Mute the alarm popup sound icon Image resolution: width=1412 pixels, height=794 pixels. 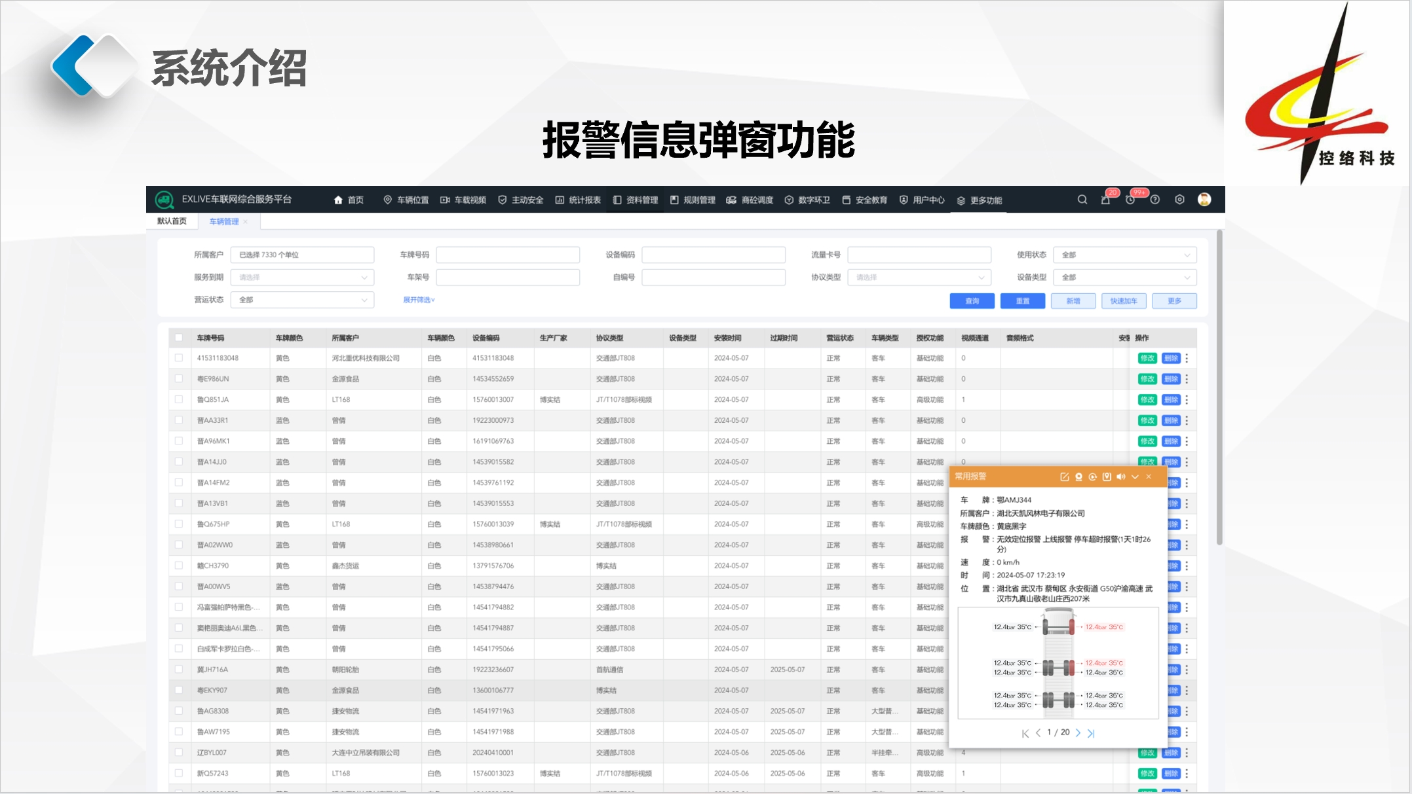pos(1121,477)
